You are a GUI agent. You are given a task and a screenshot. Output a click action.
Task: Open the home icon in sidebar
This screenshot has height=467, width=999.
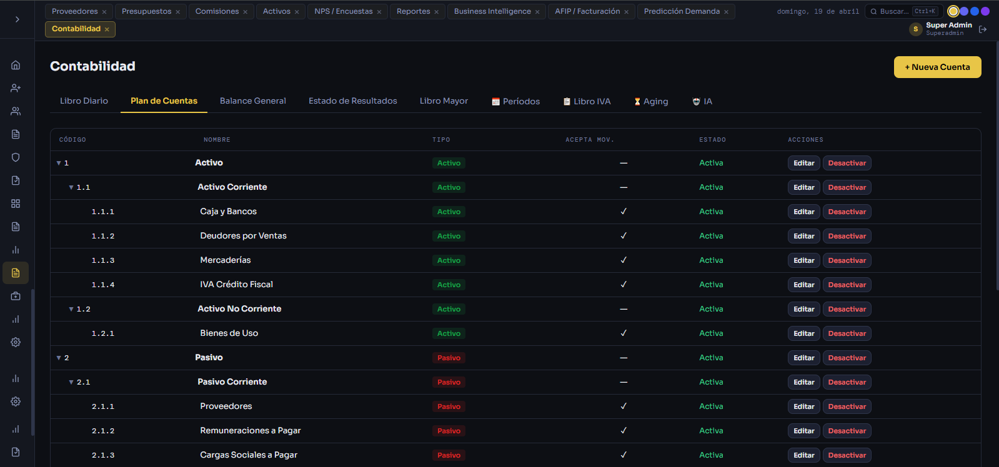[16, 65]
